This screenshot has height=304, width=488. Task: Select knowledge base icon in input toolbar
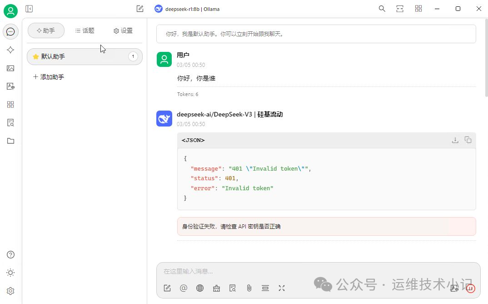233,288
